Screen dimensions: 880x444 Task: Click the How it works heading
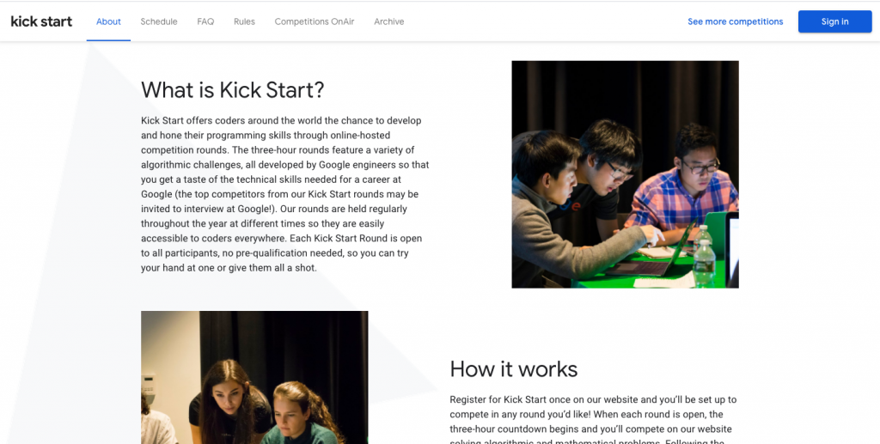click(x=514, y=369)
